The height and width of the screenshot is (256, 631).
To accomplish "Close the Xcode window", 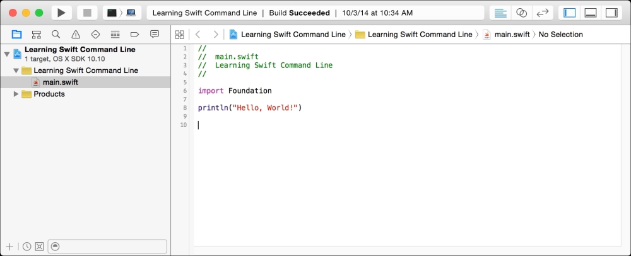I will point(13,13).
